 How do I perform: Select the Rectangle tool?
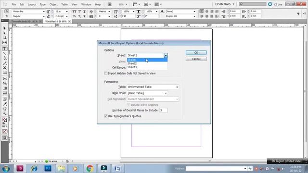pyautogui.click(x=5, y=73)
